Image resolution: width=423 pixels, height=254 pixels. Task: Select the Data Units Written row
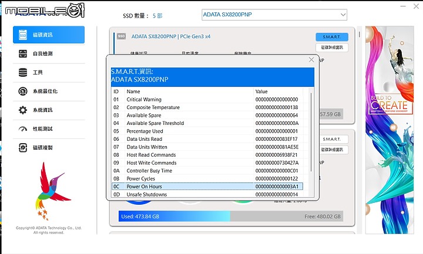tap(207, 147)
